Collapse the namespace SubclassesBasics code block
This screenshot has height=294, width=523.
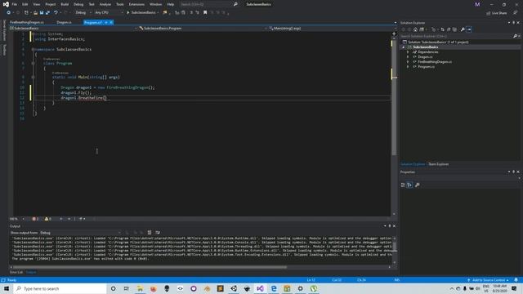click(x=33, y=49)
